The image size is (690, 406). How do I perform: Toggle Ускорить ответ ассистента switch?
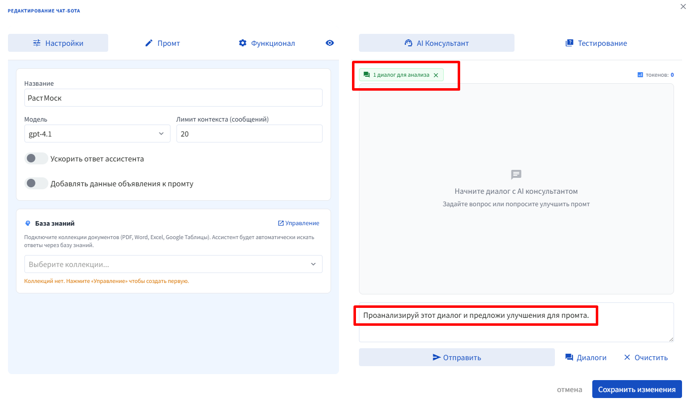[x=36, y=158]
